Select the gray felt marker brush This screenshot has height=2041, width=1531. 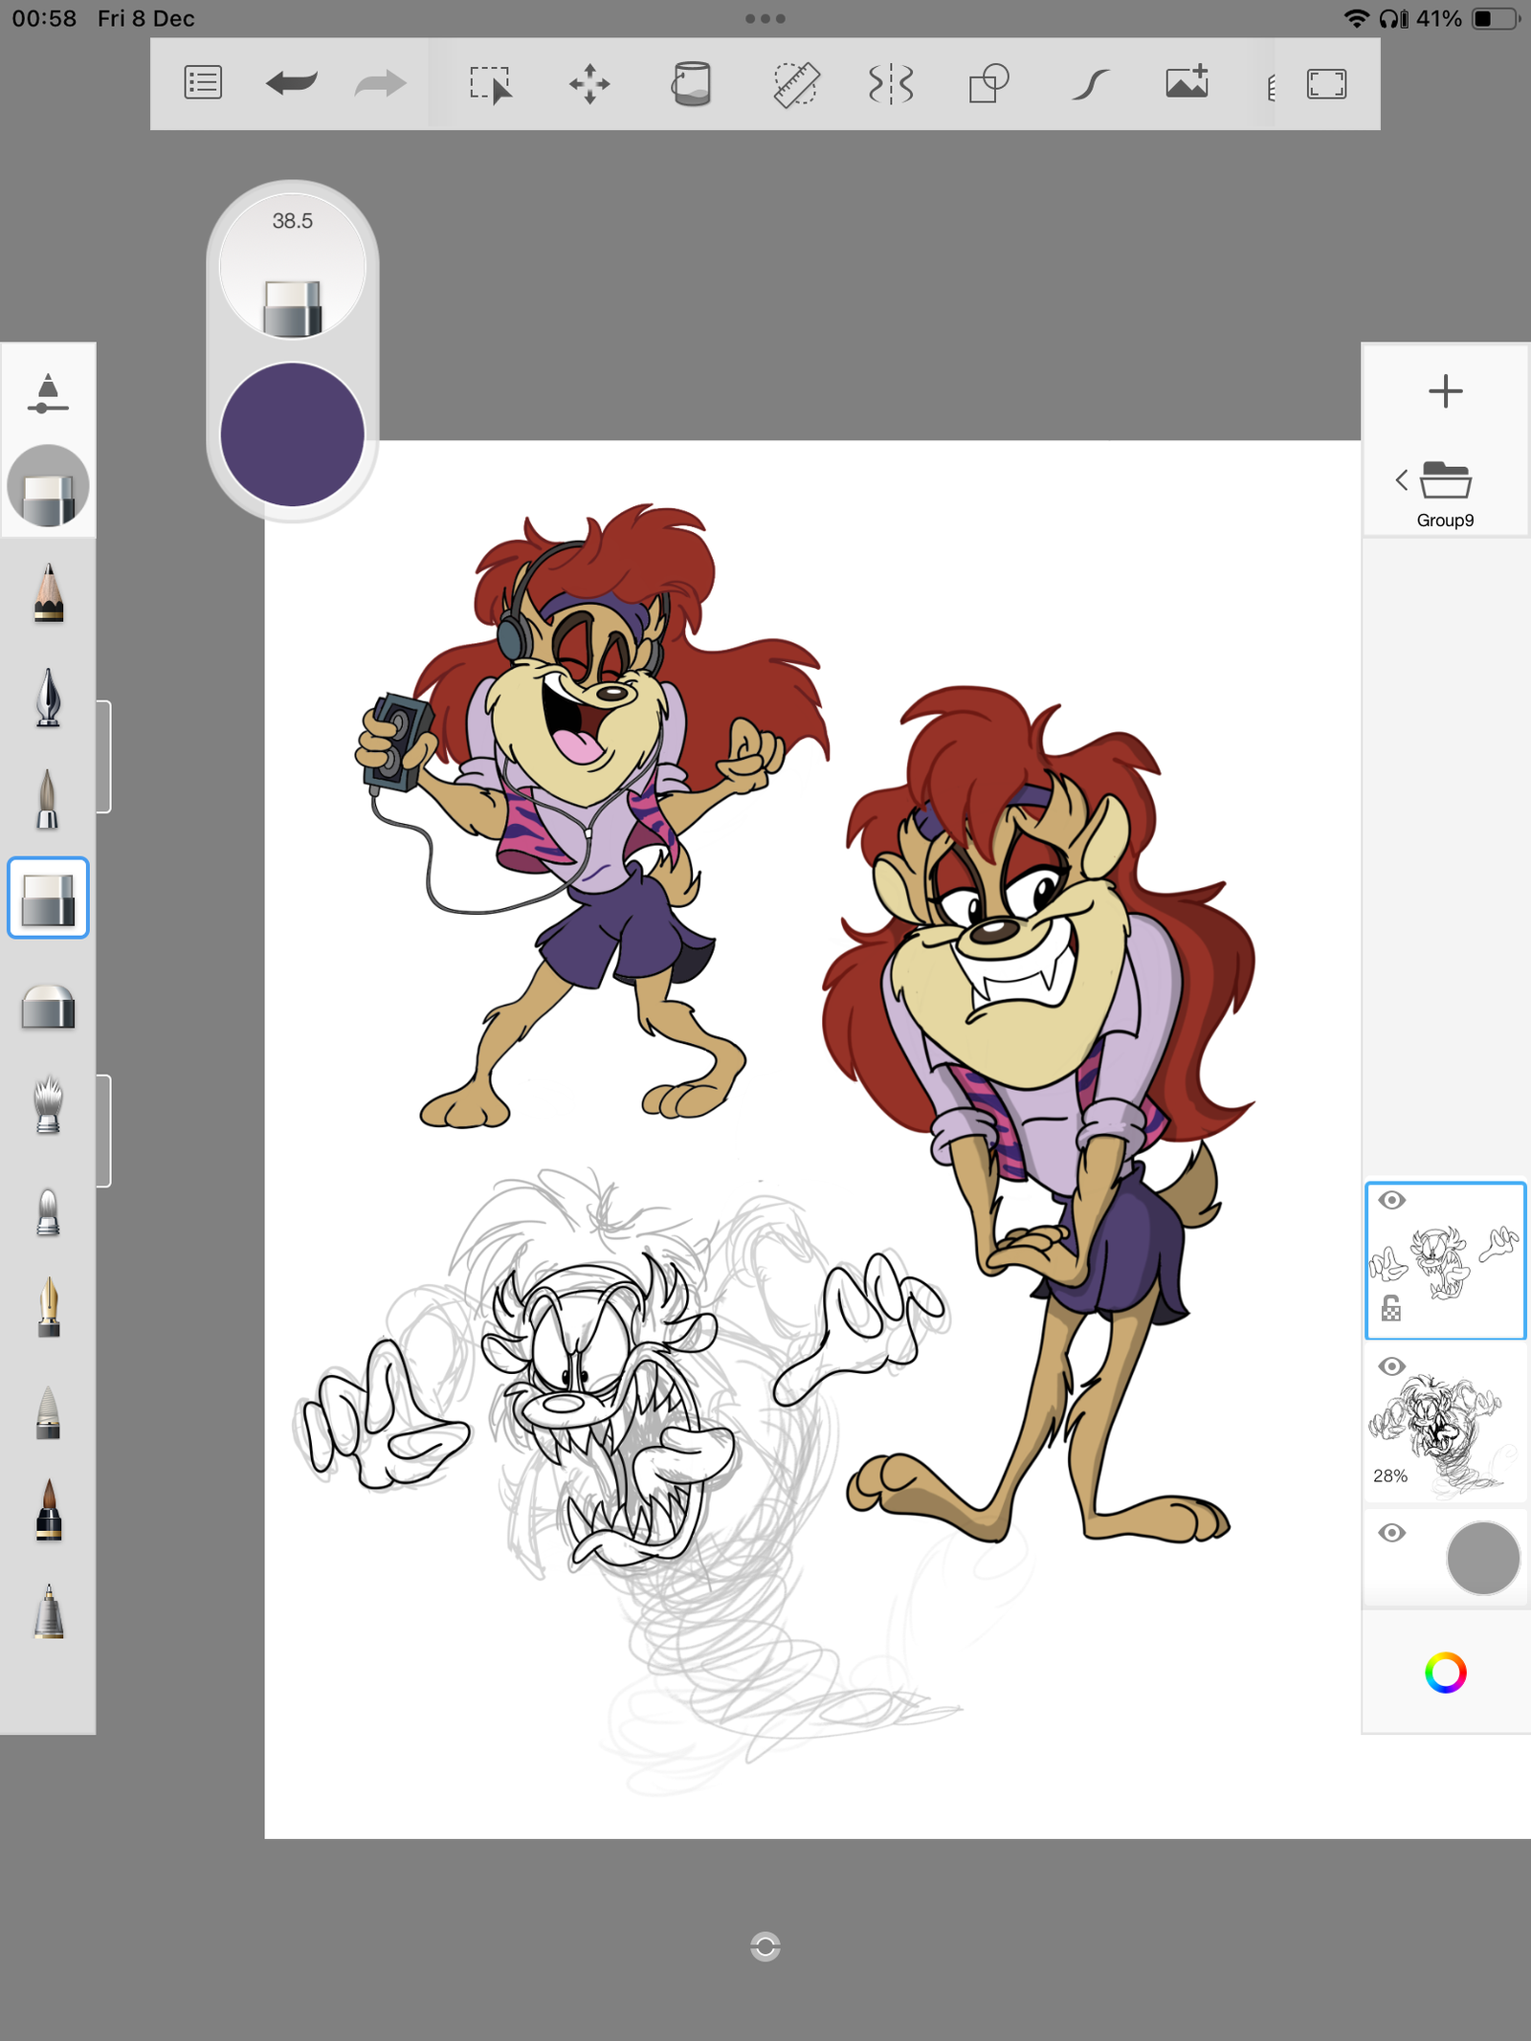[48, 1411]
